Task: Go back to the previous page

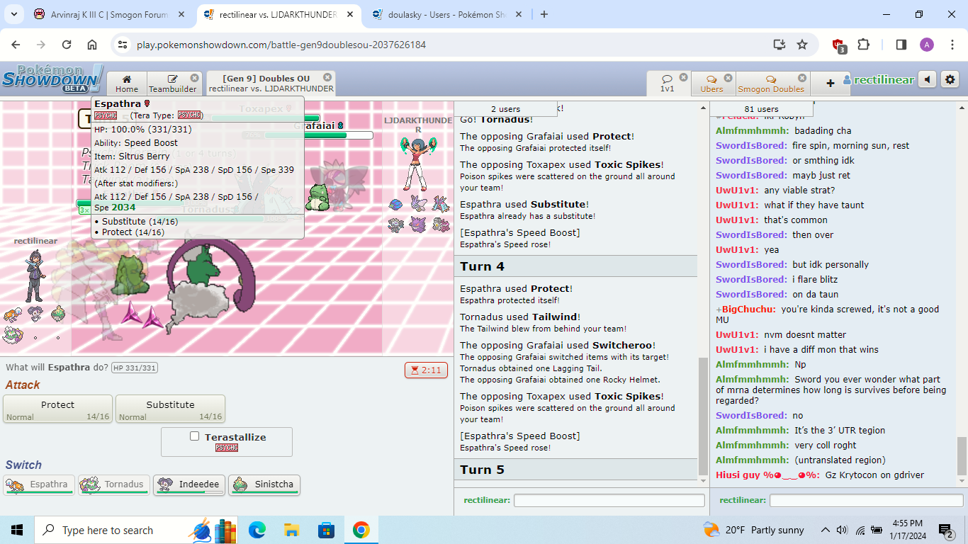Action: point(16,45)
